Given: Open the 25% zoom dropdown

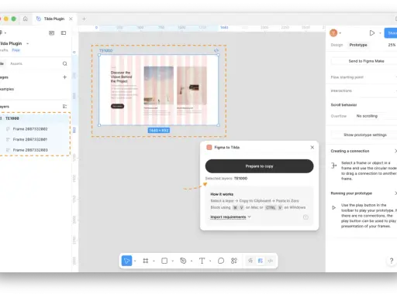Looking at the screenshot, I should click(392, 45).
